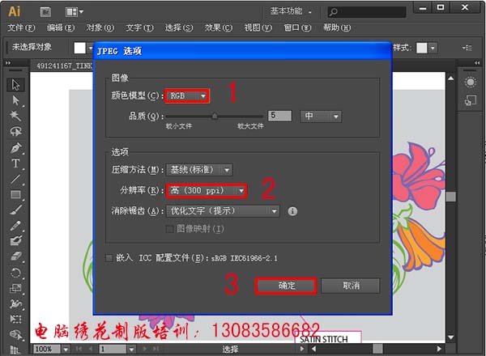Viewport: 486px width, 356px height.
Task: Open the Select menu
Action: 179,28
